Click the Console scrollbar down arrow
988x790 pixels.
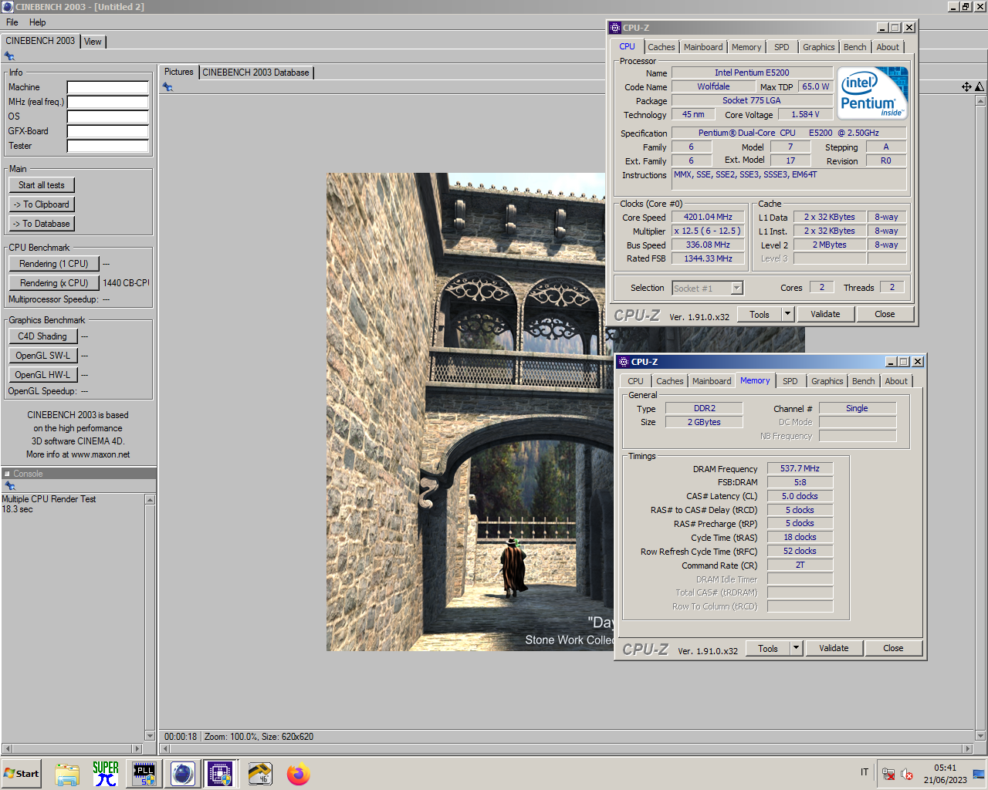pyautogui.click(x=150, y=736)
